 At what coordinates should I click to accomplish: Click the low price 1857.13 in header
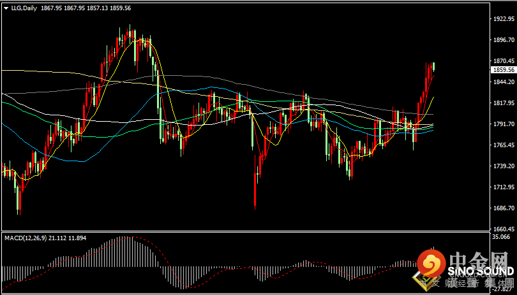[97, 8]
